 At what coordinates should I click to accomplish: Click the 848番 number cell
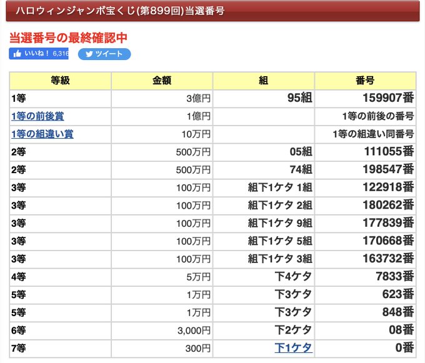pyautogui.click(x=366, y=313)
